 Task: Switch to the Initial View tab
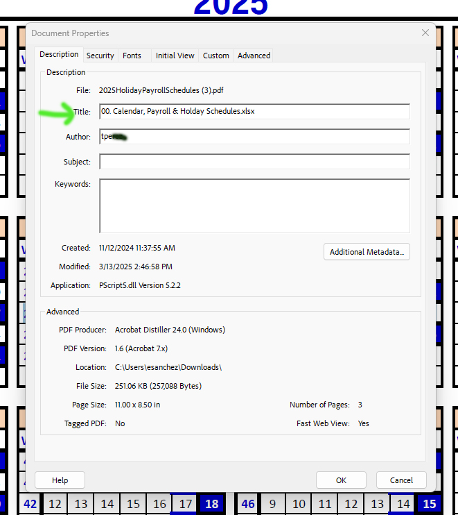(x=175, y=56)
